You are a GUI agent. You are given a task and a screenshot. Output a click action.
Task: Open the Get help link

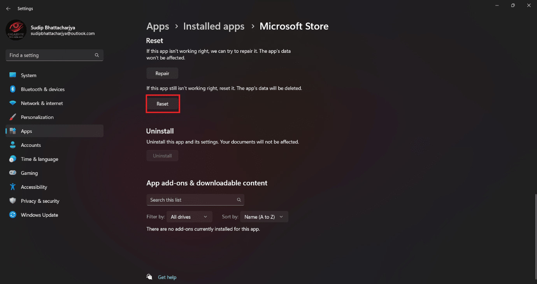pos(167,277)
